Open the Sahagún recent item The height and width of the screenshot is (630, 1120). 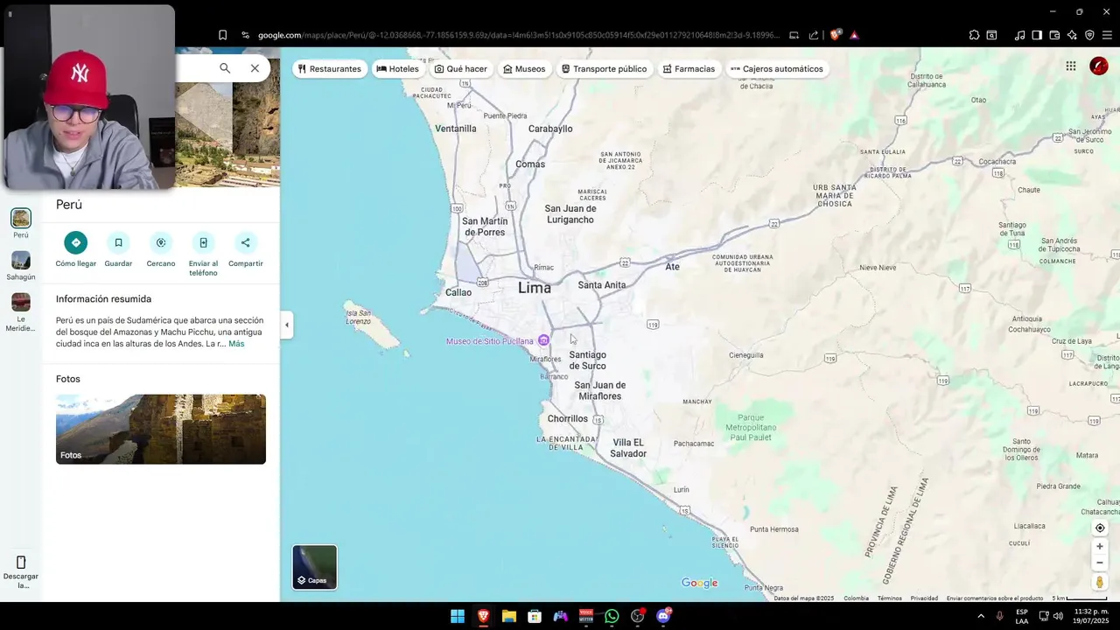21,266
